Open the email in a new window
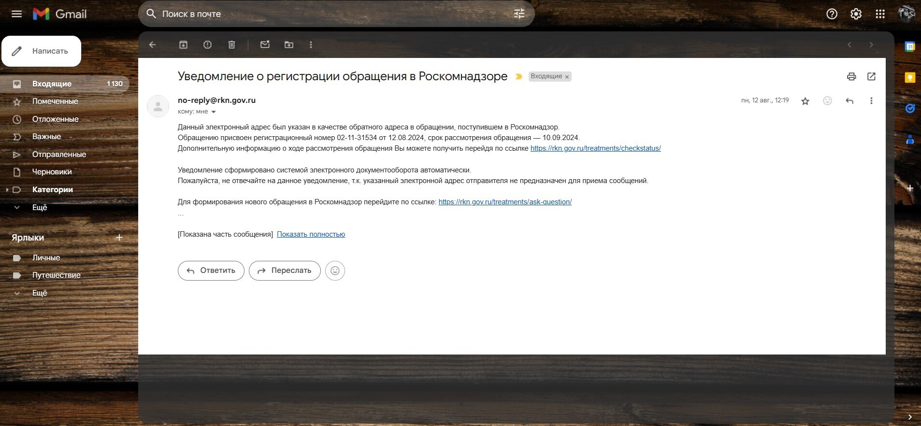This screenshot has height=426, width=921. 871,76
